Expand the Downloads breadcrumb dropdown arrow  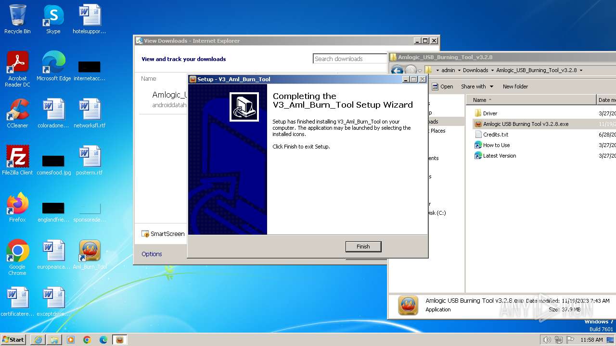pos(492,70)
